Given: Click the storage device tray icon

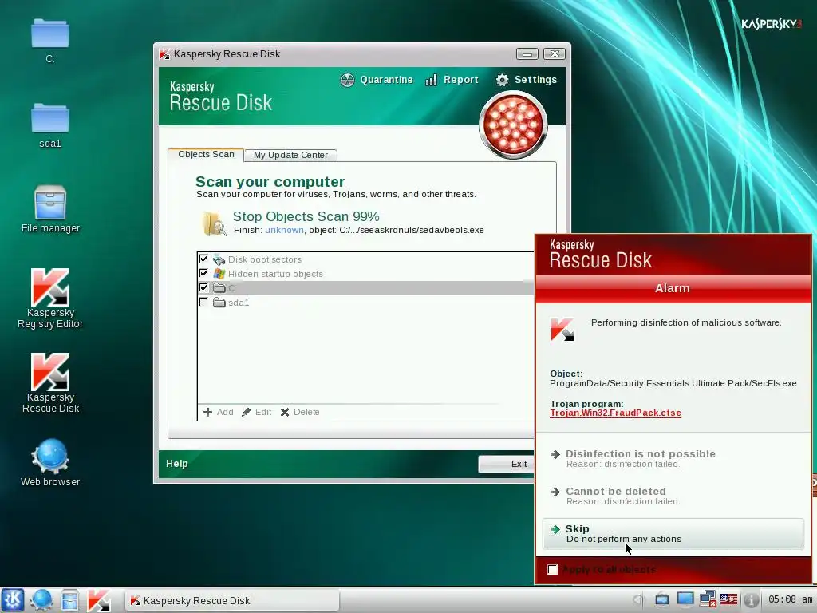Looking at the screenshot, I should click(661, 600).
